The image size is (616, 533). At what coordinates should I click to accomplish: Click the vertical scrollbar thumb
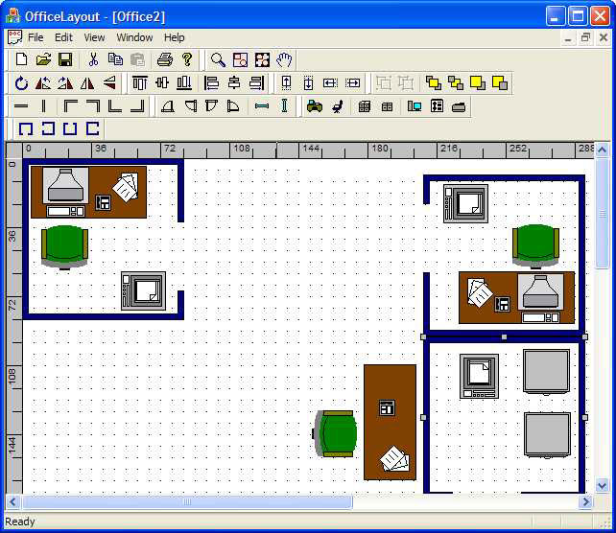pos(602,213)
